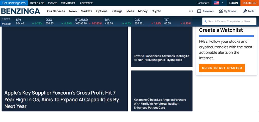Screen dimensions: 259x122
Task: Open the Ratings menu
Action: click(x=117, y=11)
